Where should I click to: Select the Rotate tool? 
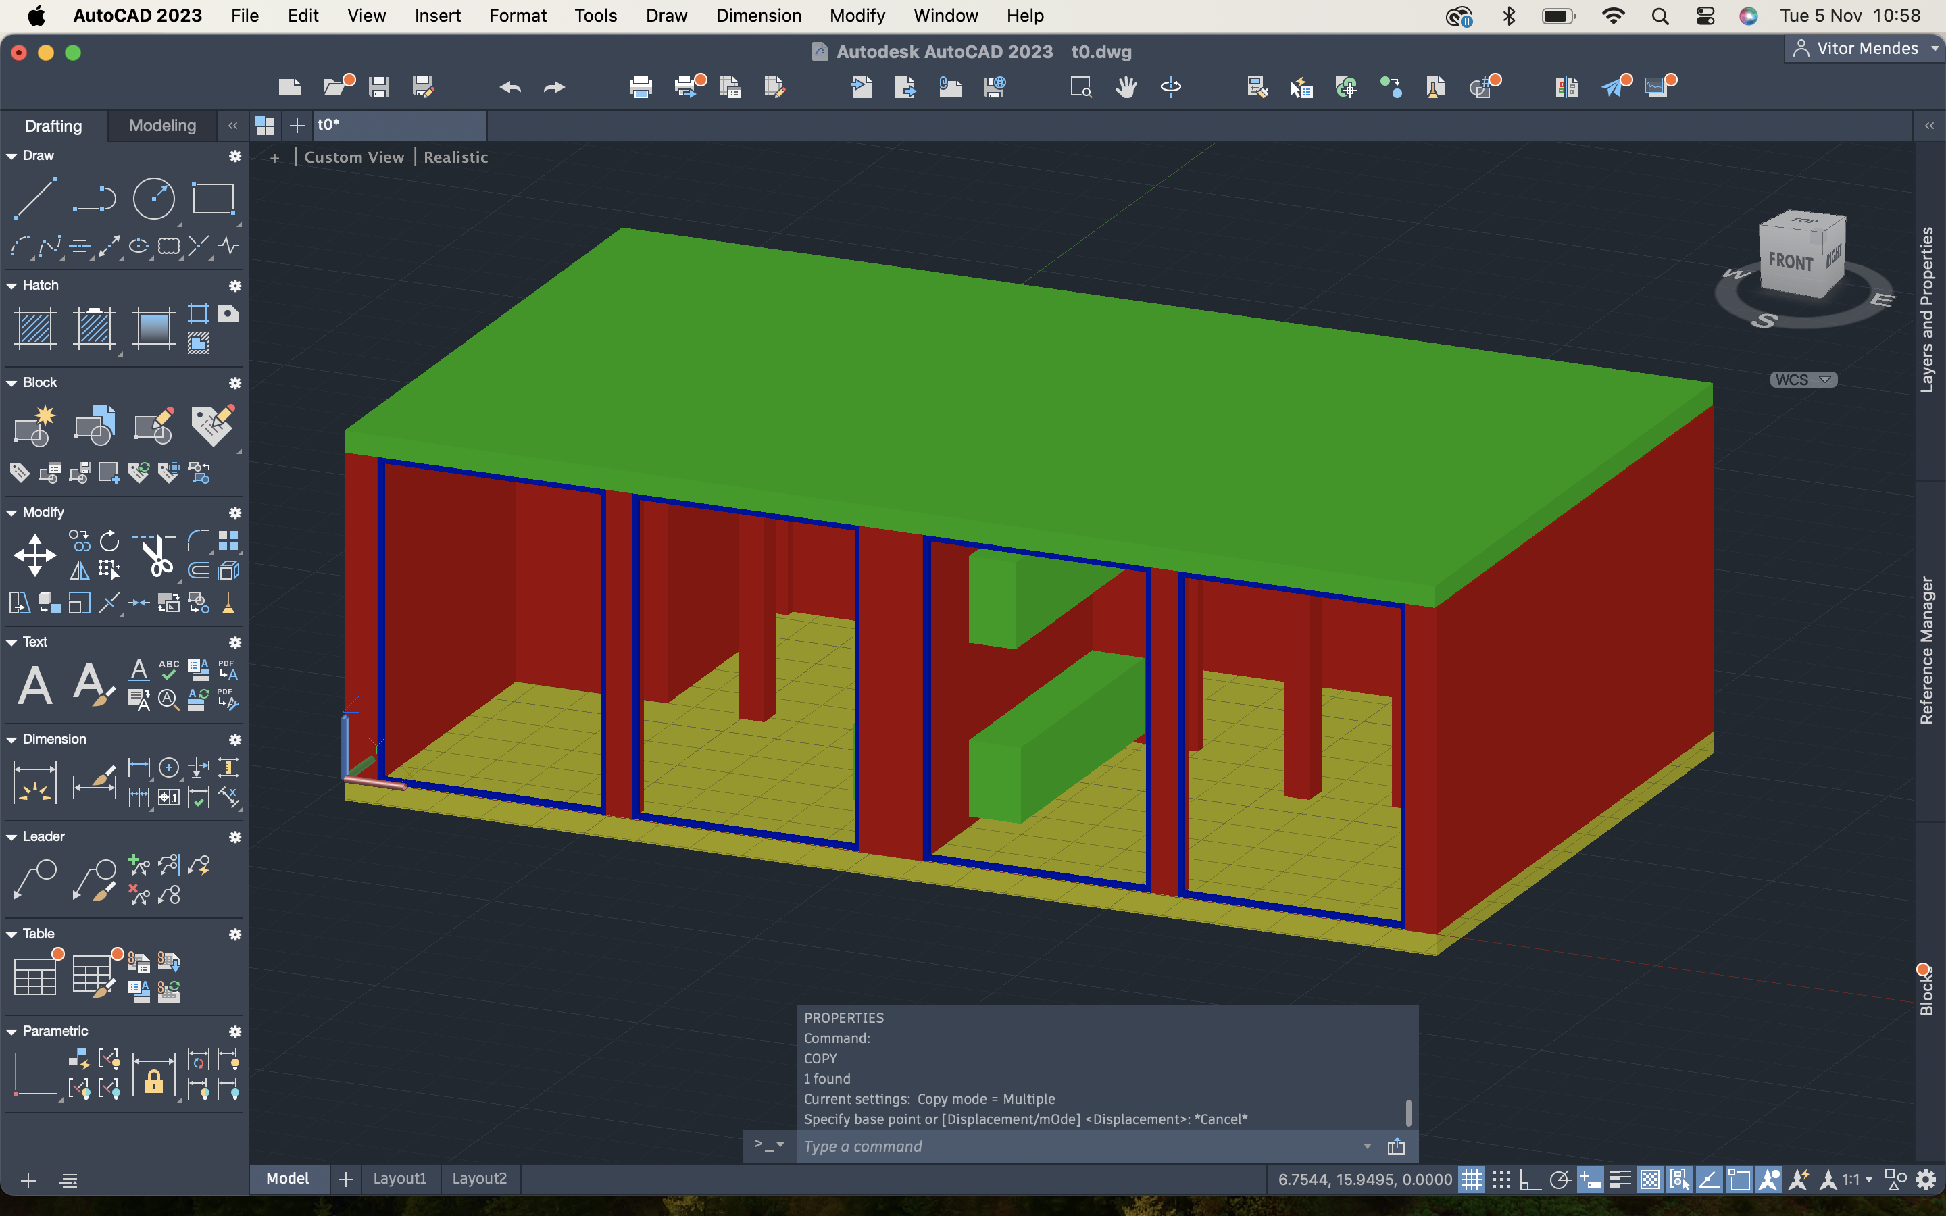pos(109,540)
